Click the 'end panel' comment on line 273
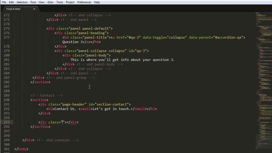 pyautogui.click(x=78, y=20)
